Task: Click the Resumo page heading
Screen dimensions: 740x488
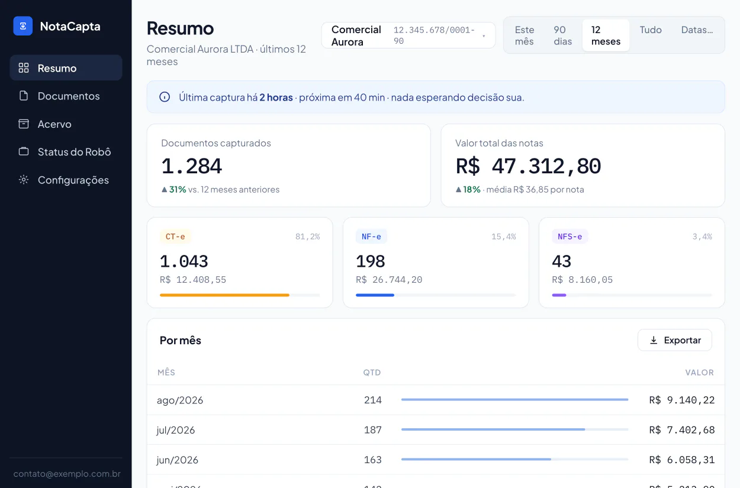Action: point(181,28)
